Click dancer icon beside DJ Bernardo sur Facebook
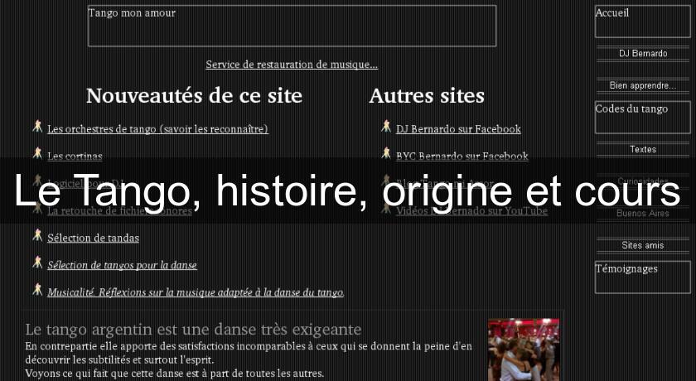The image size is (696, 381). click(x=386, y=127)
